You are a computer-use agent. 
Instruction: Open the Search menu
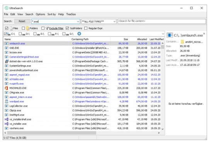click(29, 14)
